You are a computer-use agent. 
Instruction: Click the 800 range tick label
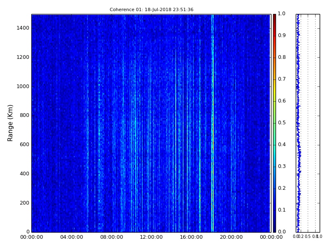pos(24,115)
